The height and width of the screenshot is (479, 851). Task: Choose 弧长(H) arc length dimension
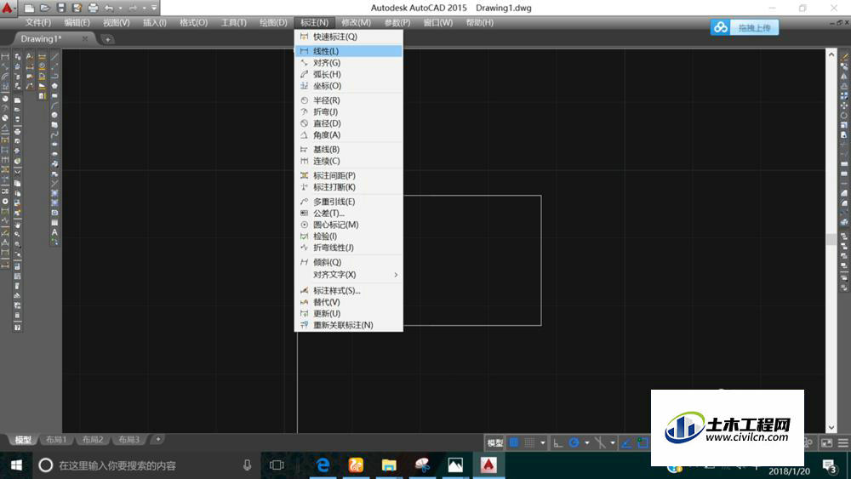coord(348,74)
